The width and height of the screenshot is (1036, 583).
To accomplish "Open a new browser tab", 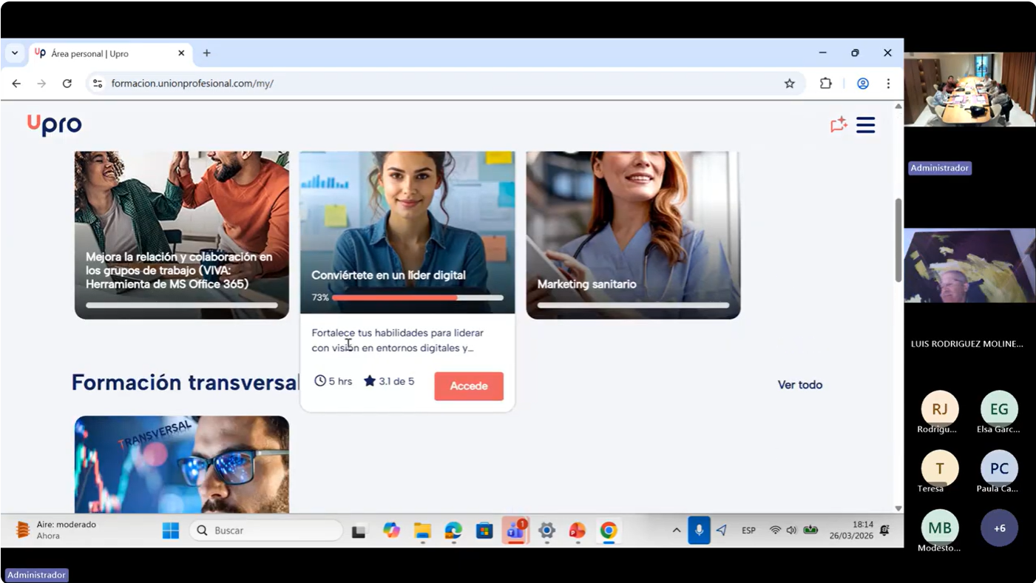I will 206,53.
